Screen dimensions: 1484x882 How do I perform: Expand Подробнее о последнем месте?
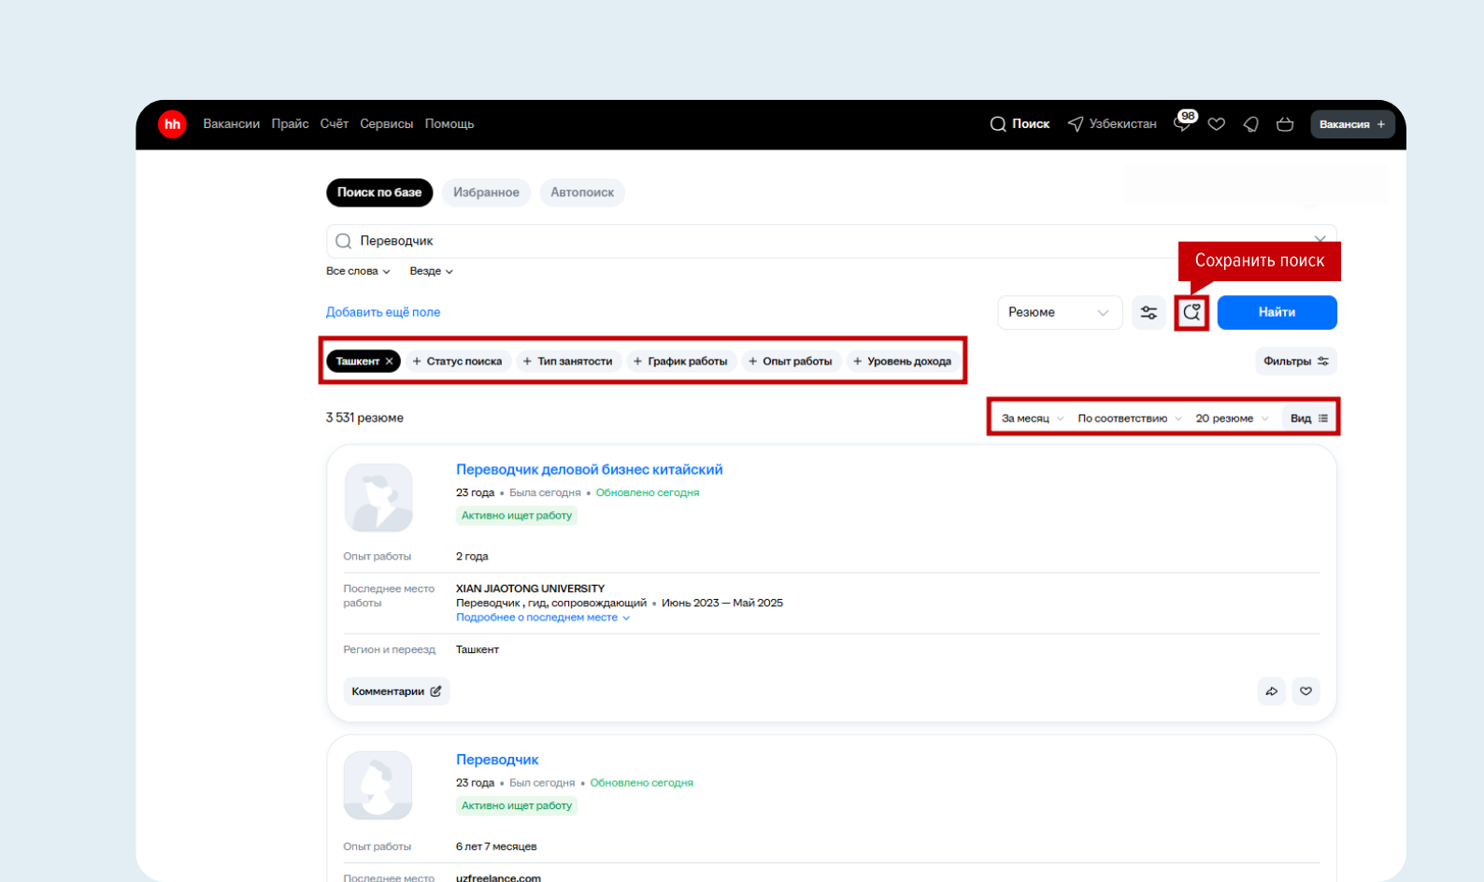(543, 618)
